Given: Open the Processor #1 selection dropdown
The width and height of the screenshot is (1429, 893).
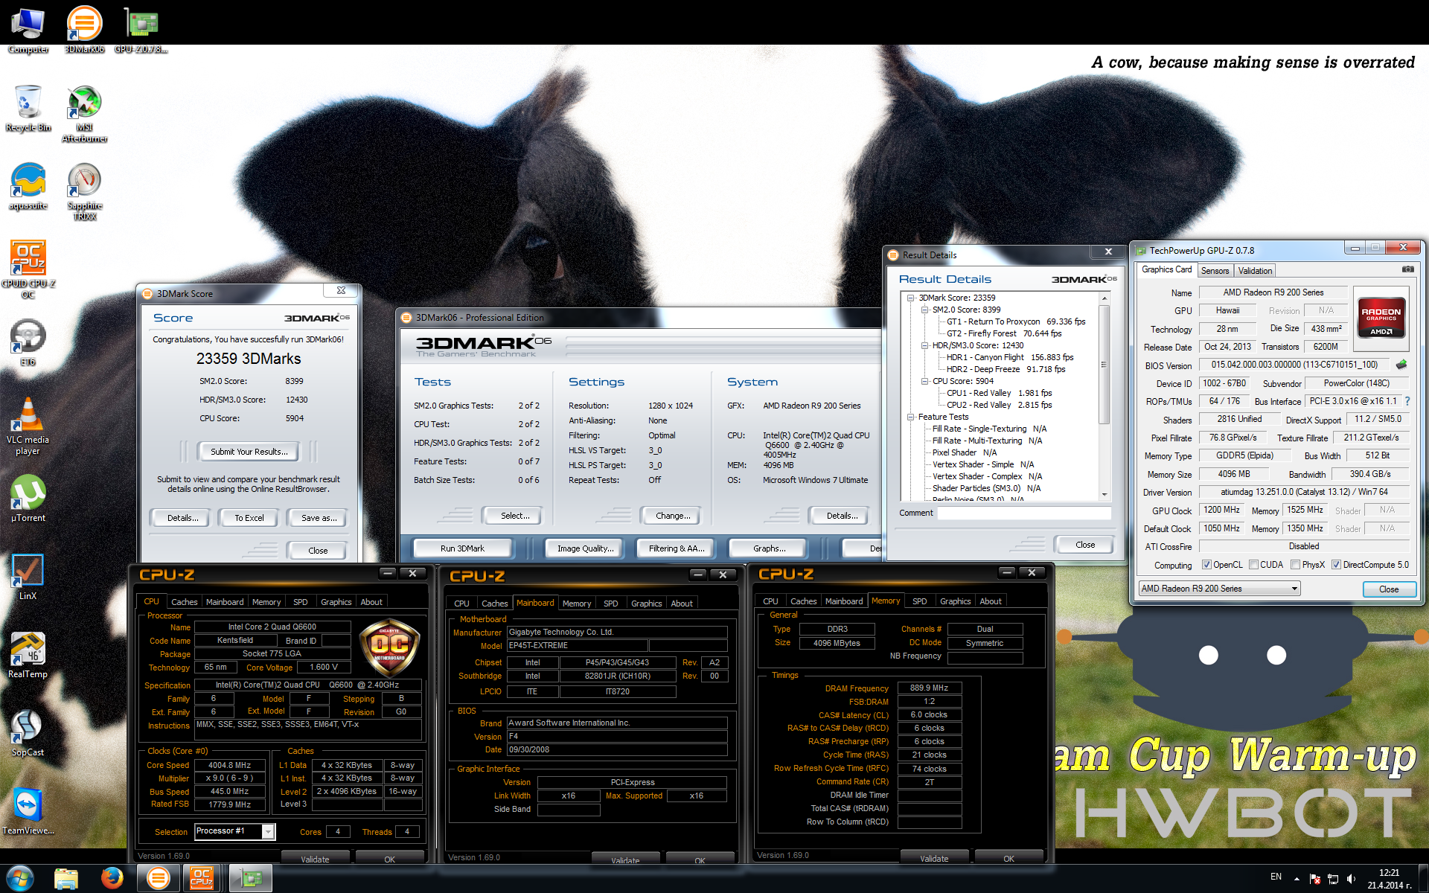Looking at the screenshot, I should click(x=234, y=831).
